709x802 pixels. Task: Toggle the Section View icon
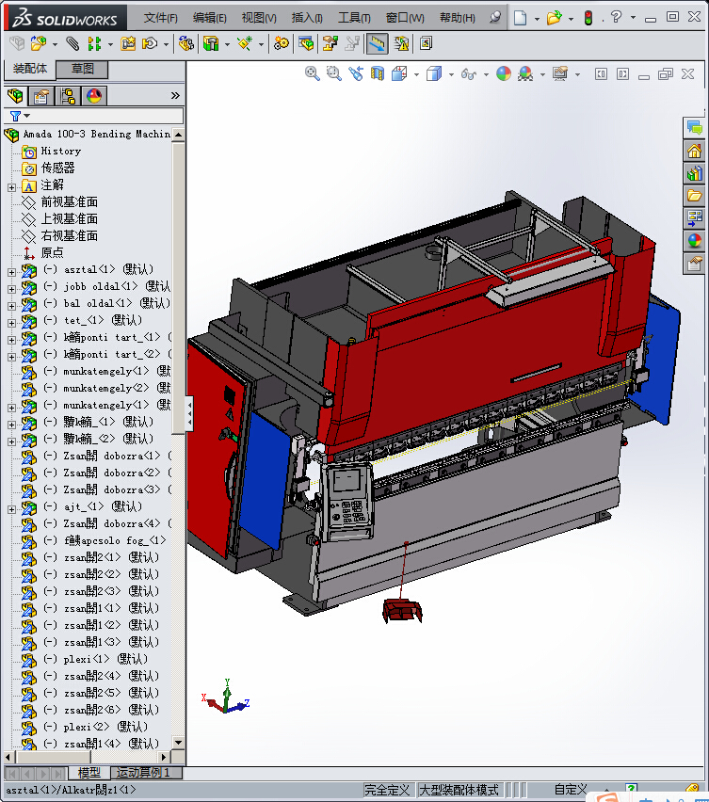pos(378,73)
